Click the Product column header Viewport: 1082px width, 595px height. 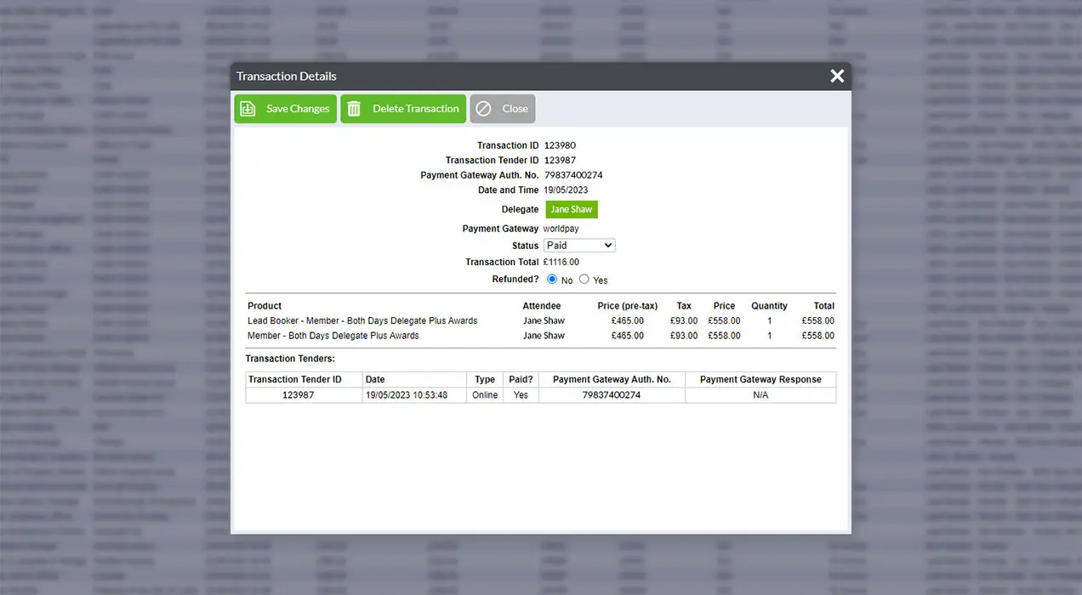click(x=265, y=306)
